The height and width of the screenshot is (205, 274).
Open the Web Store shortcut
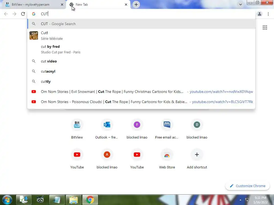(x=167, y=159)
